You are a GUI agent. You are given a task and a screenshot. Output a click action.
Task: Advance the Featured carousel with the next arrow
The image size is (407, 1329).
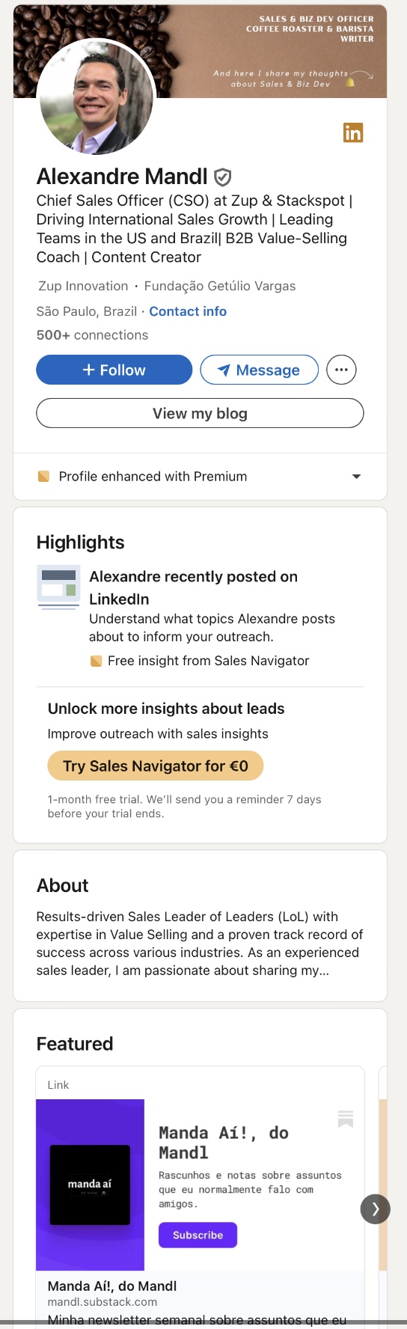coord(376,1209)
